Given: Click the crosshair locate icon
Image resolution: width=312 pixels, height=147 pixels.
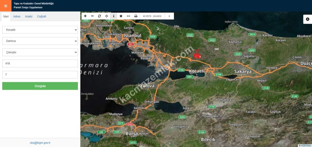Looking at the screenshot, I should tap(106, 16).
